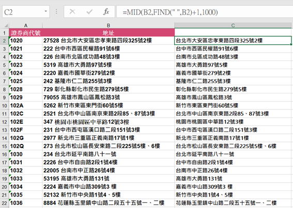Select cell with code 102Q

(26, 146)
